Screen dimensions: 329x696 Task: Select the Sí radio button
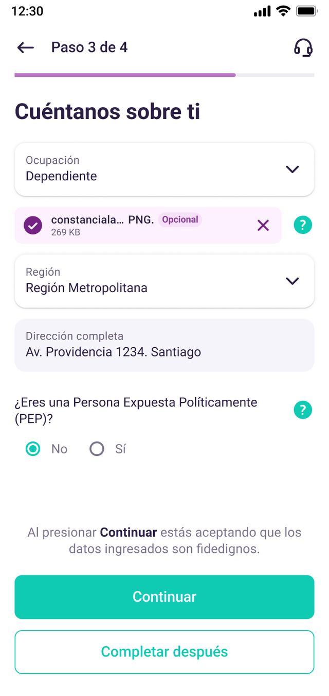click(97, 449)
